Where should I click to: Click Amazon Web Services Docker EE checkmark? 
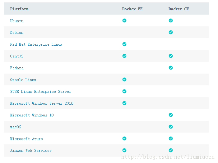coord(124,150)
